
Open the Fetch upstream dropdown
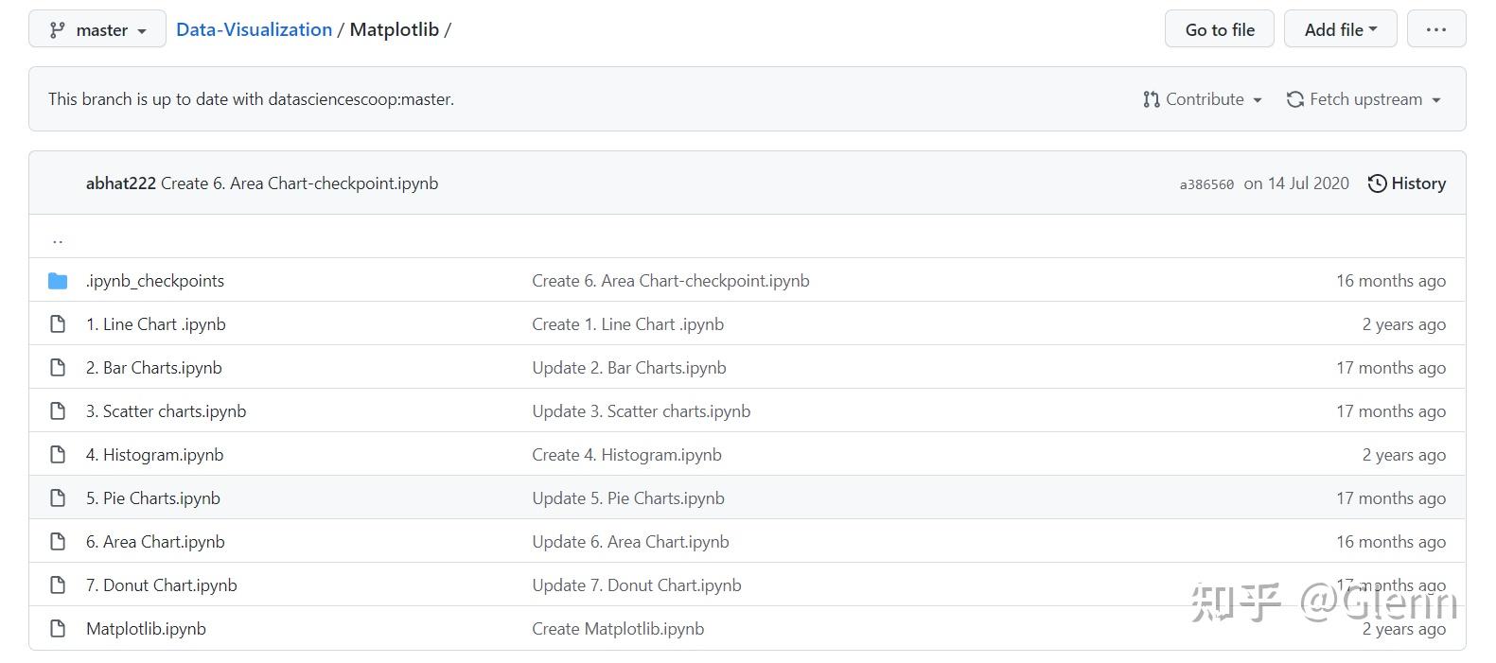[x=1364, y=99]
